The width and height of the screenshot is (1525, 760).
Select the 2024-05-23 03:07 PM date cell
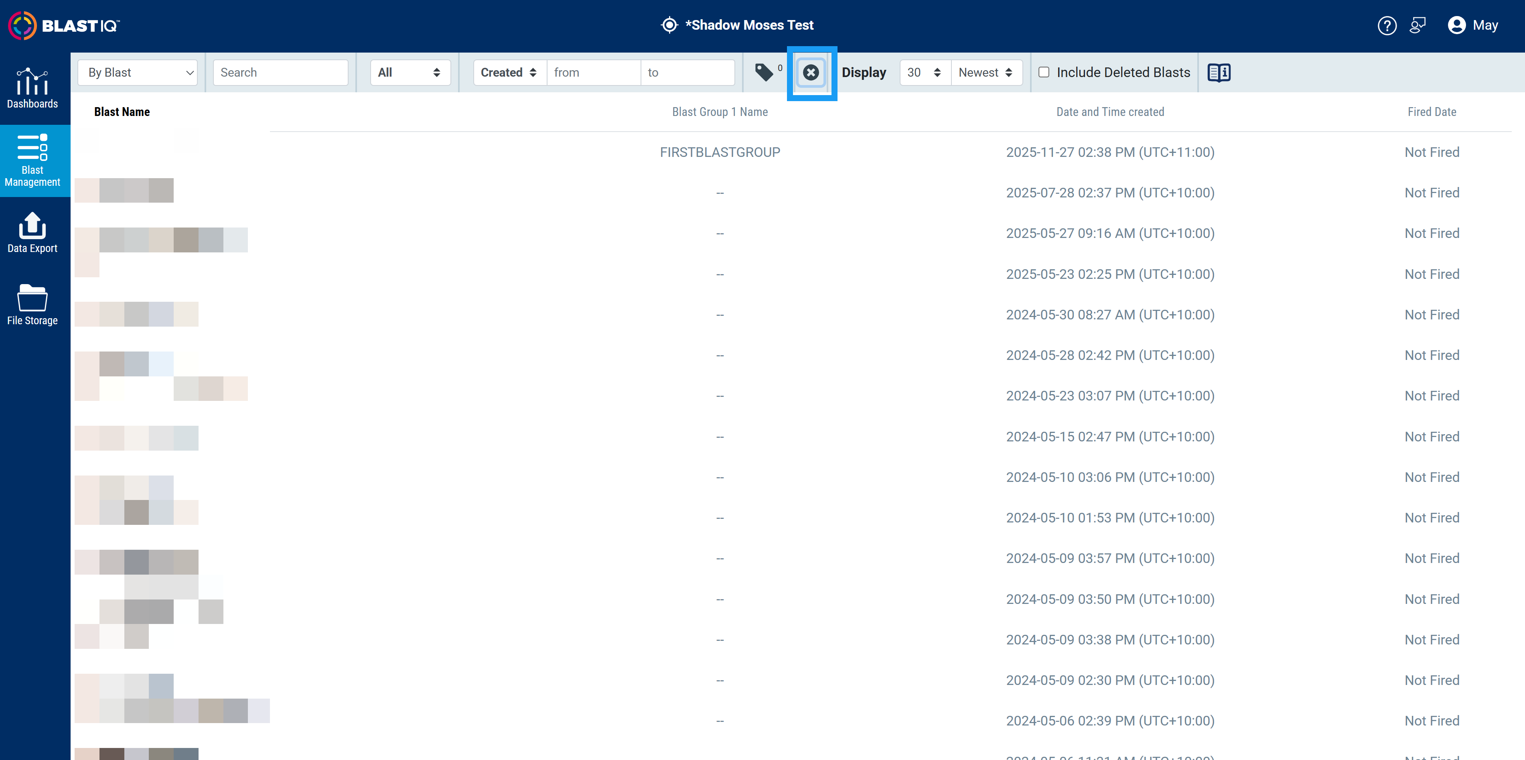1110,396
